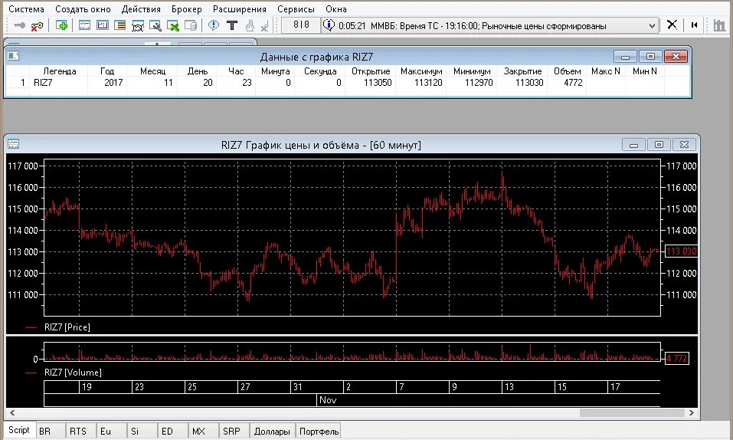Open the Действия menu
The width and height of the screenshot is (733, 440).
(141, 9)
